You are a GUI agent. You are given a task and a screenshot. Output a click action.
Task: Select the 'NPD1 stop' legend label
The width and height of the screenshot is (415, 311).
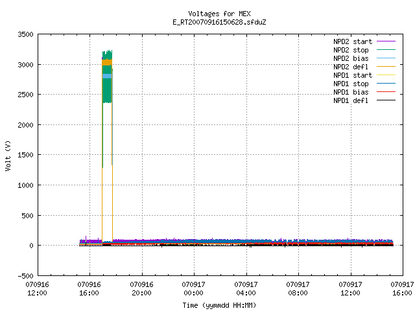[351, 84]
